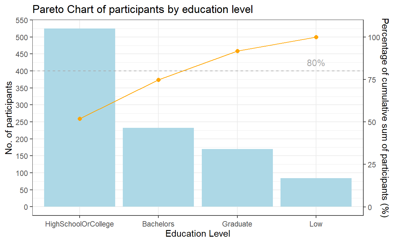Select the orange 100% point above Low
Viewport: 396px width, 243px height.
316,37
